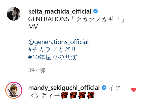The width and height of the screenshot is (142, 104).
Task: Click the last 100 emoji in comment
Action: click(91, 95)
